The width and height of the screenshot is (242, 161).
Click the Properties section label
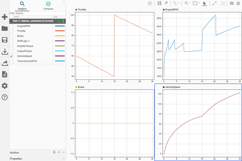pyautogui.click(x=16, y=159)
